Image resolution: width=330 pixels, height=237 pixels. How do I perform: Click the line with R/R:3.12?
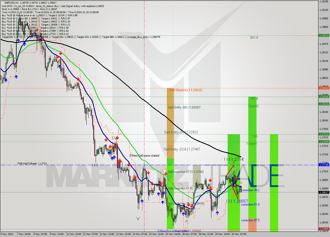point(35,34)
